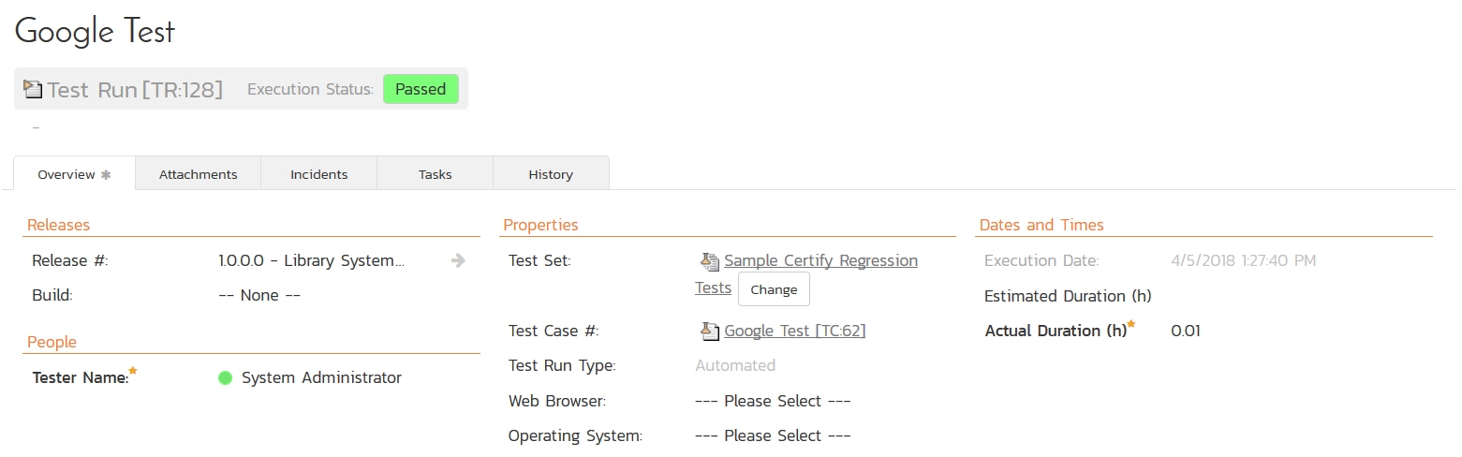
Task: Click the arrow icon next to the Release field
Action: pyautogui.click(x=458, y=260)
